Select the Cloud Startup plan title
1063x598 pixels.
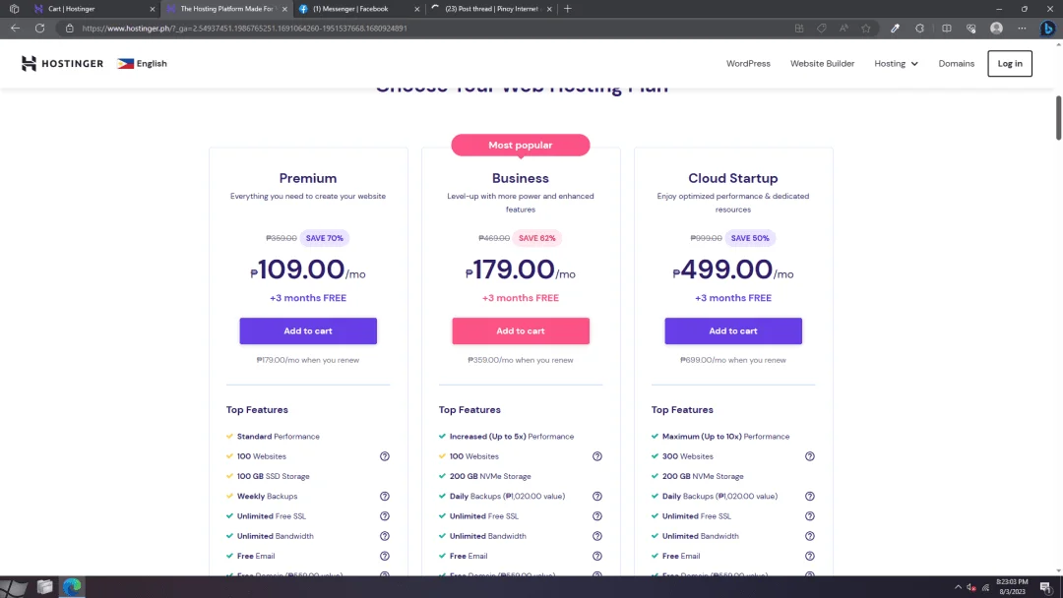[733, 178]
